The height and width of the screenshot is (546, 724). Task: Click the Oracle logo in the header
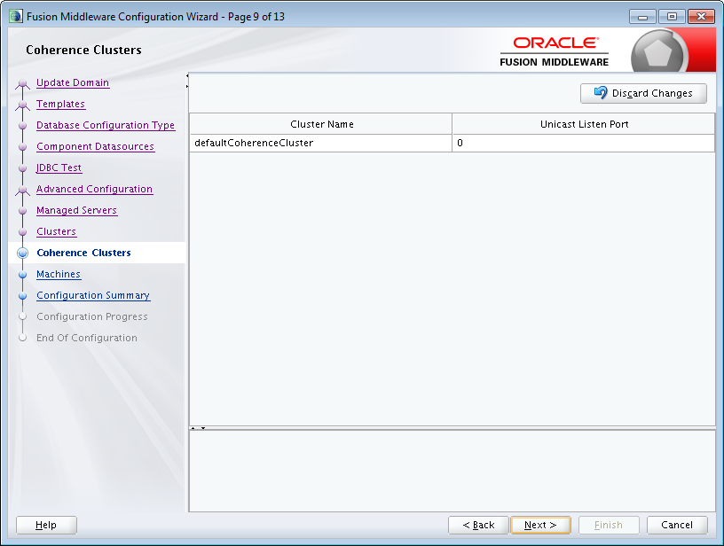pos(555,43)
